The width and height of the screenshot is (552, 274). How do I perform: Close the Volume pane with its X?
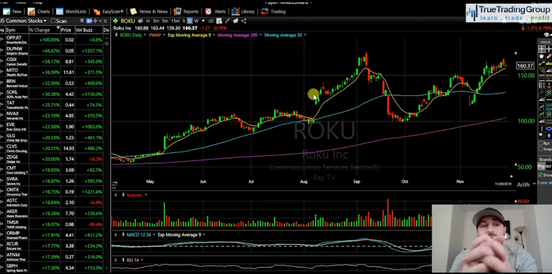click(x=116, y=195)
